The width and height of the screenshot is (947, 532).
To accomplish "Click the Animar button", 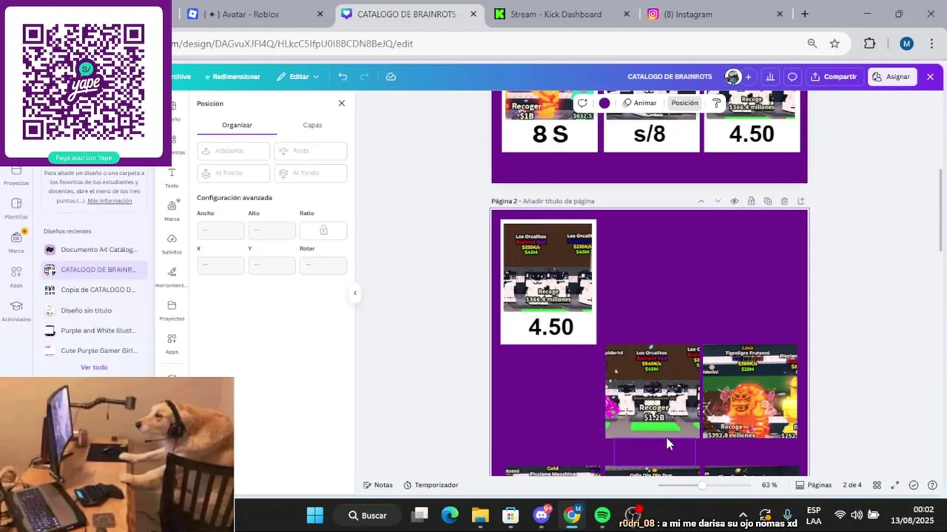I will tap(639, 103).
